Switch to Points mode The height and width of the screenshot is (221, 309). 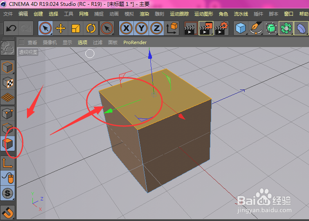click(x=8, y=113)
